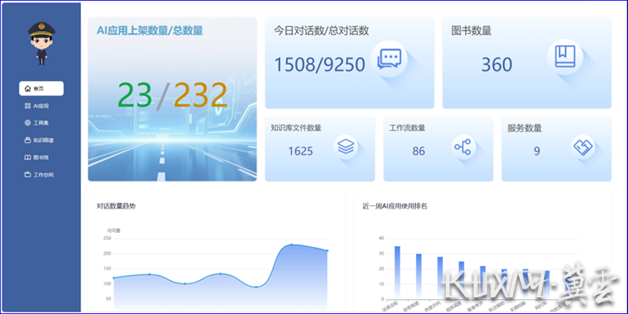Click the apps grid icon beside AI应用
The height and width of the screenshot is (314, 628).
28,106
